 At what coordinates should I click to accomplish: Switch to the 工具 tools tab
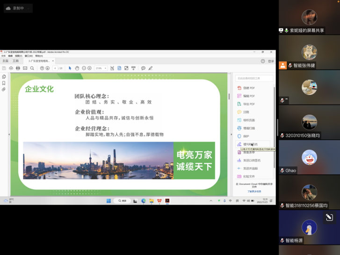15,61
